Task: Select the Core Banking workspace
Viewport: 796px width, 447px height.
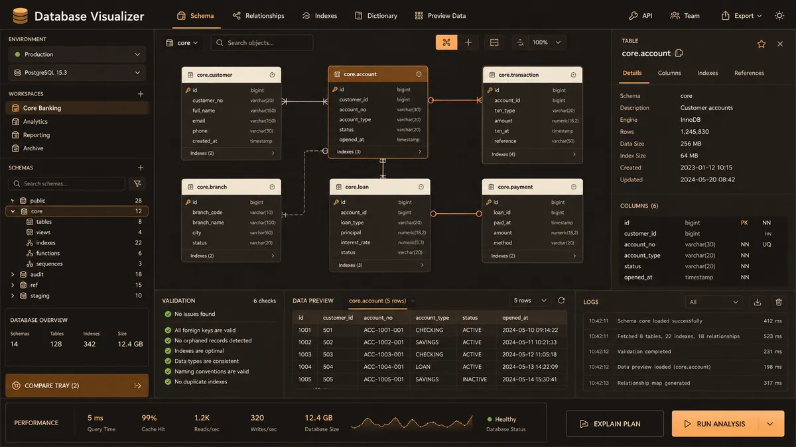Action: (77, 108)
